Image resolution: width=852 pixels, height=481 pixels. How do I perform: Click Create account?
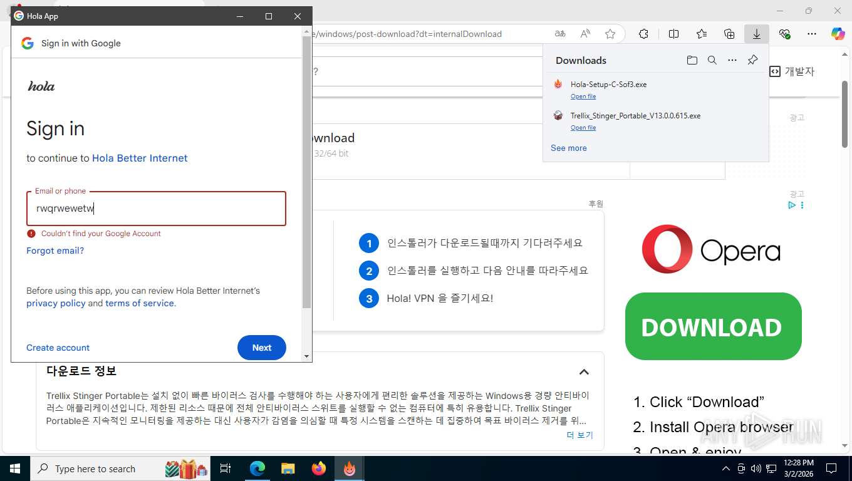(x=58, y=348)
